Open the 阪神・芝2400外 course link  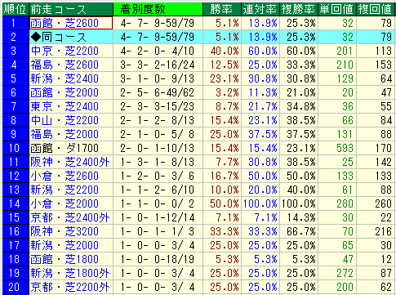(x=70, y=162)
